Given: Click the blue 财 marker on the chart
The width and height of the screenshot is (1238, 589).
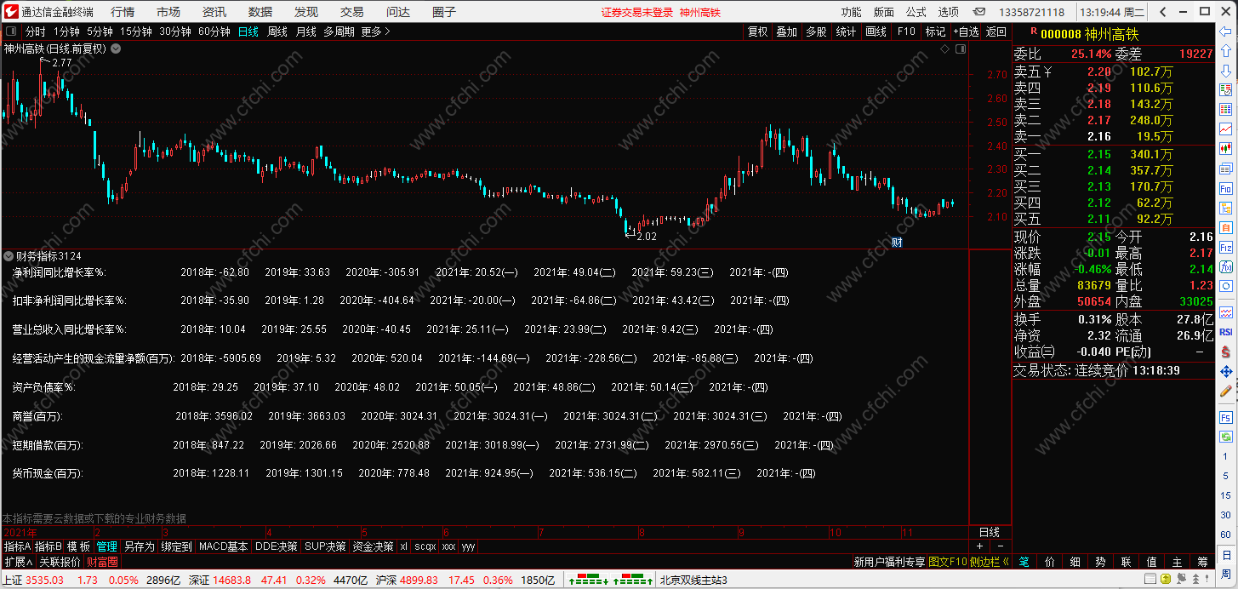Looking at the screenshot, I should pyautogui.click(x=897, y=243).
